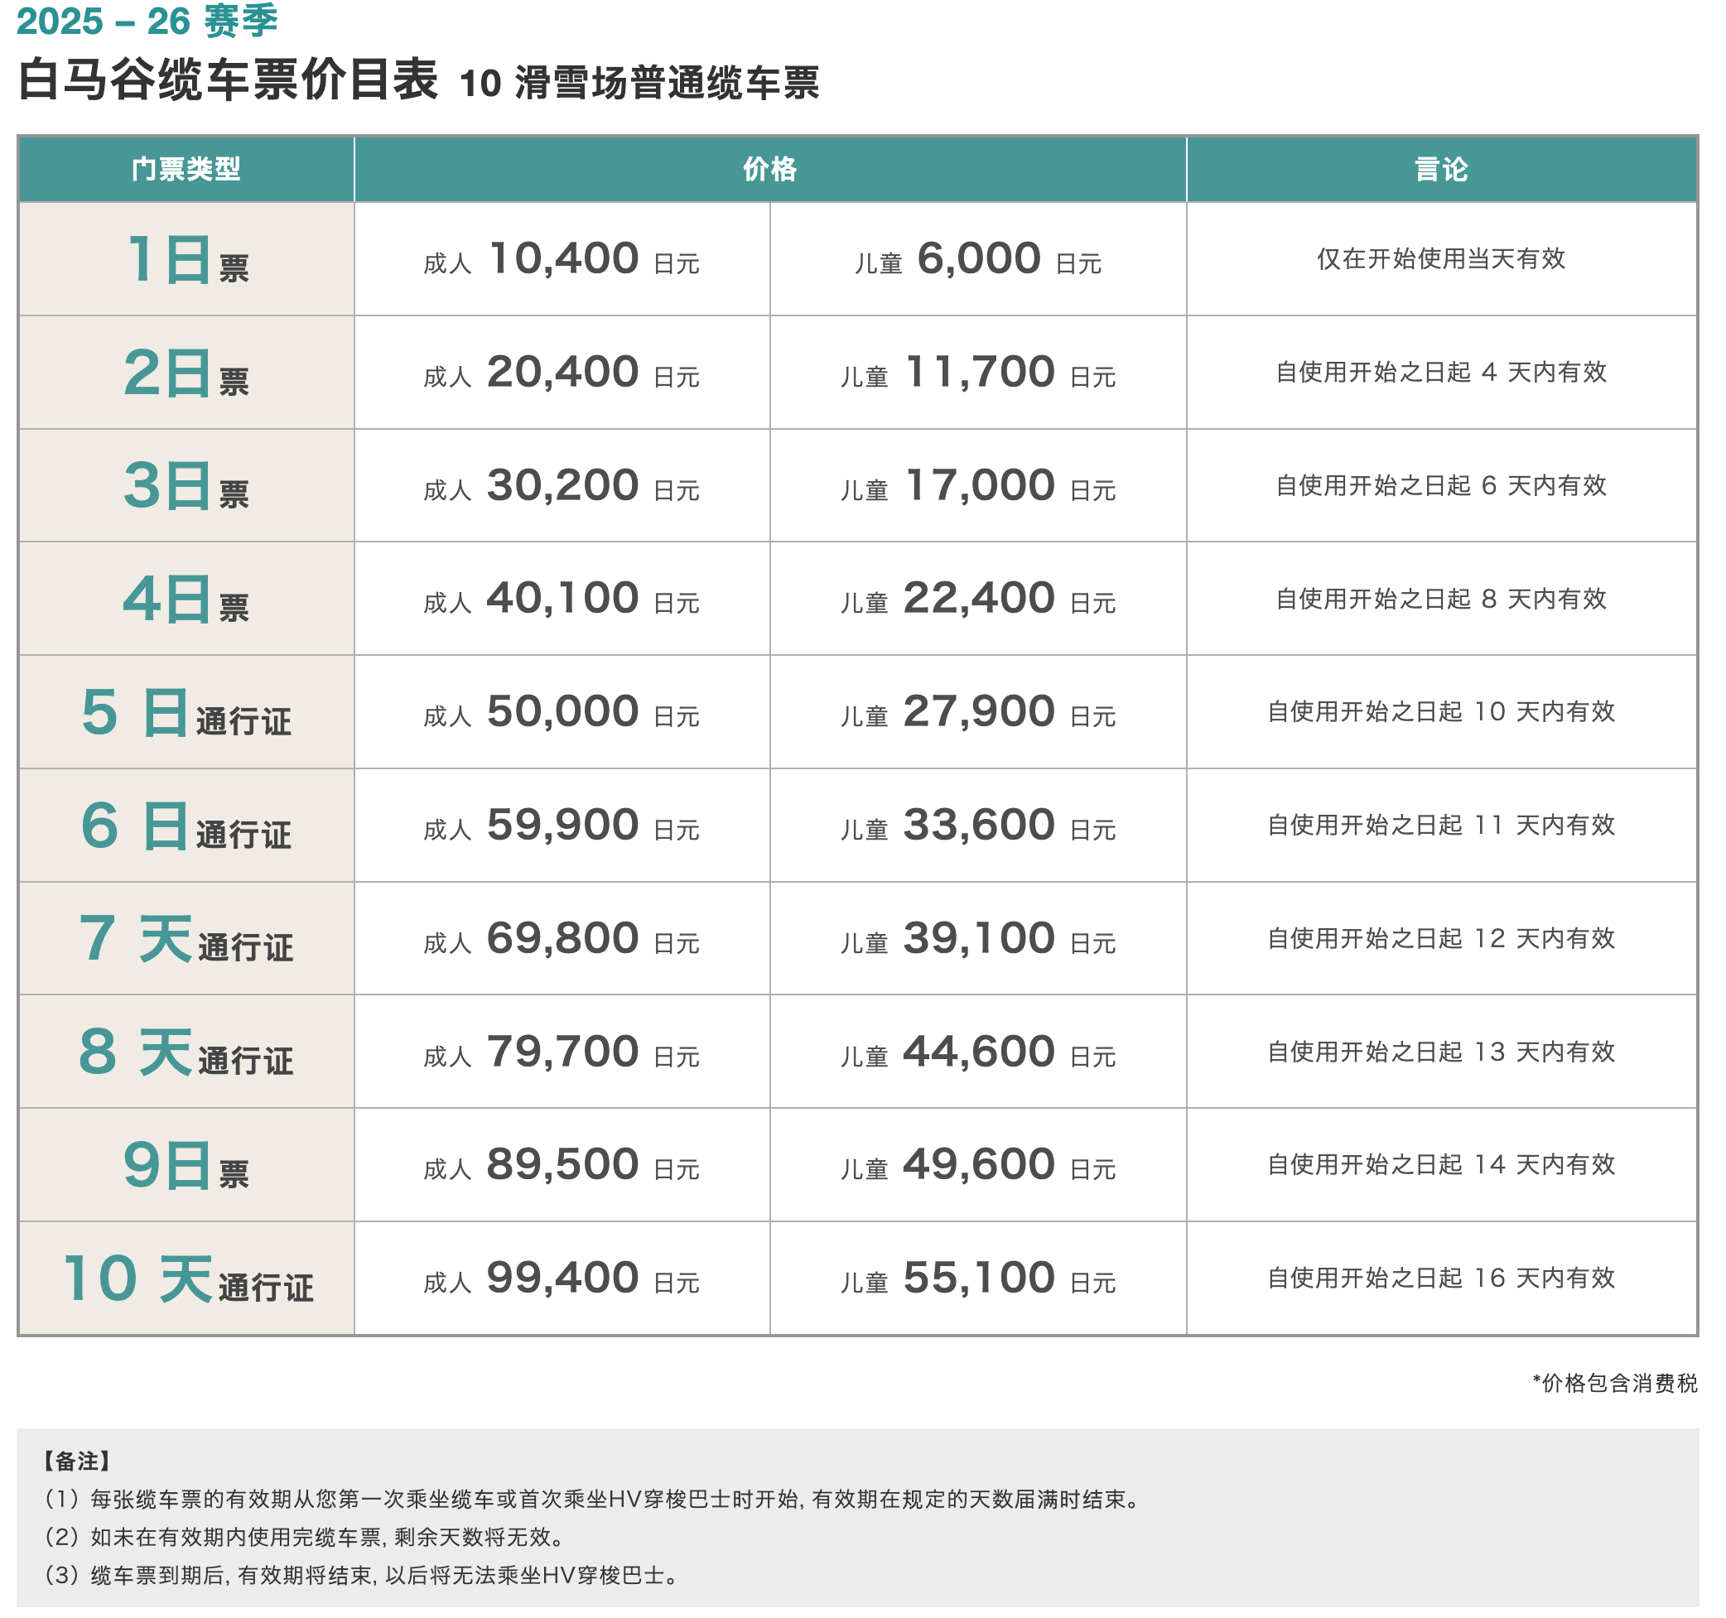
Task: Click child price 22,400 日元
Action: tap(977, 598)
